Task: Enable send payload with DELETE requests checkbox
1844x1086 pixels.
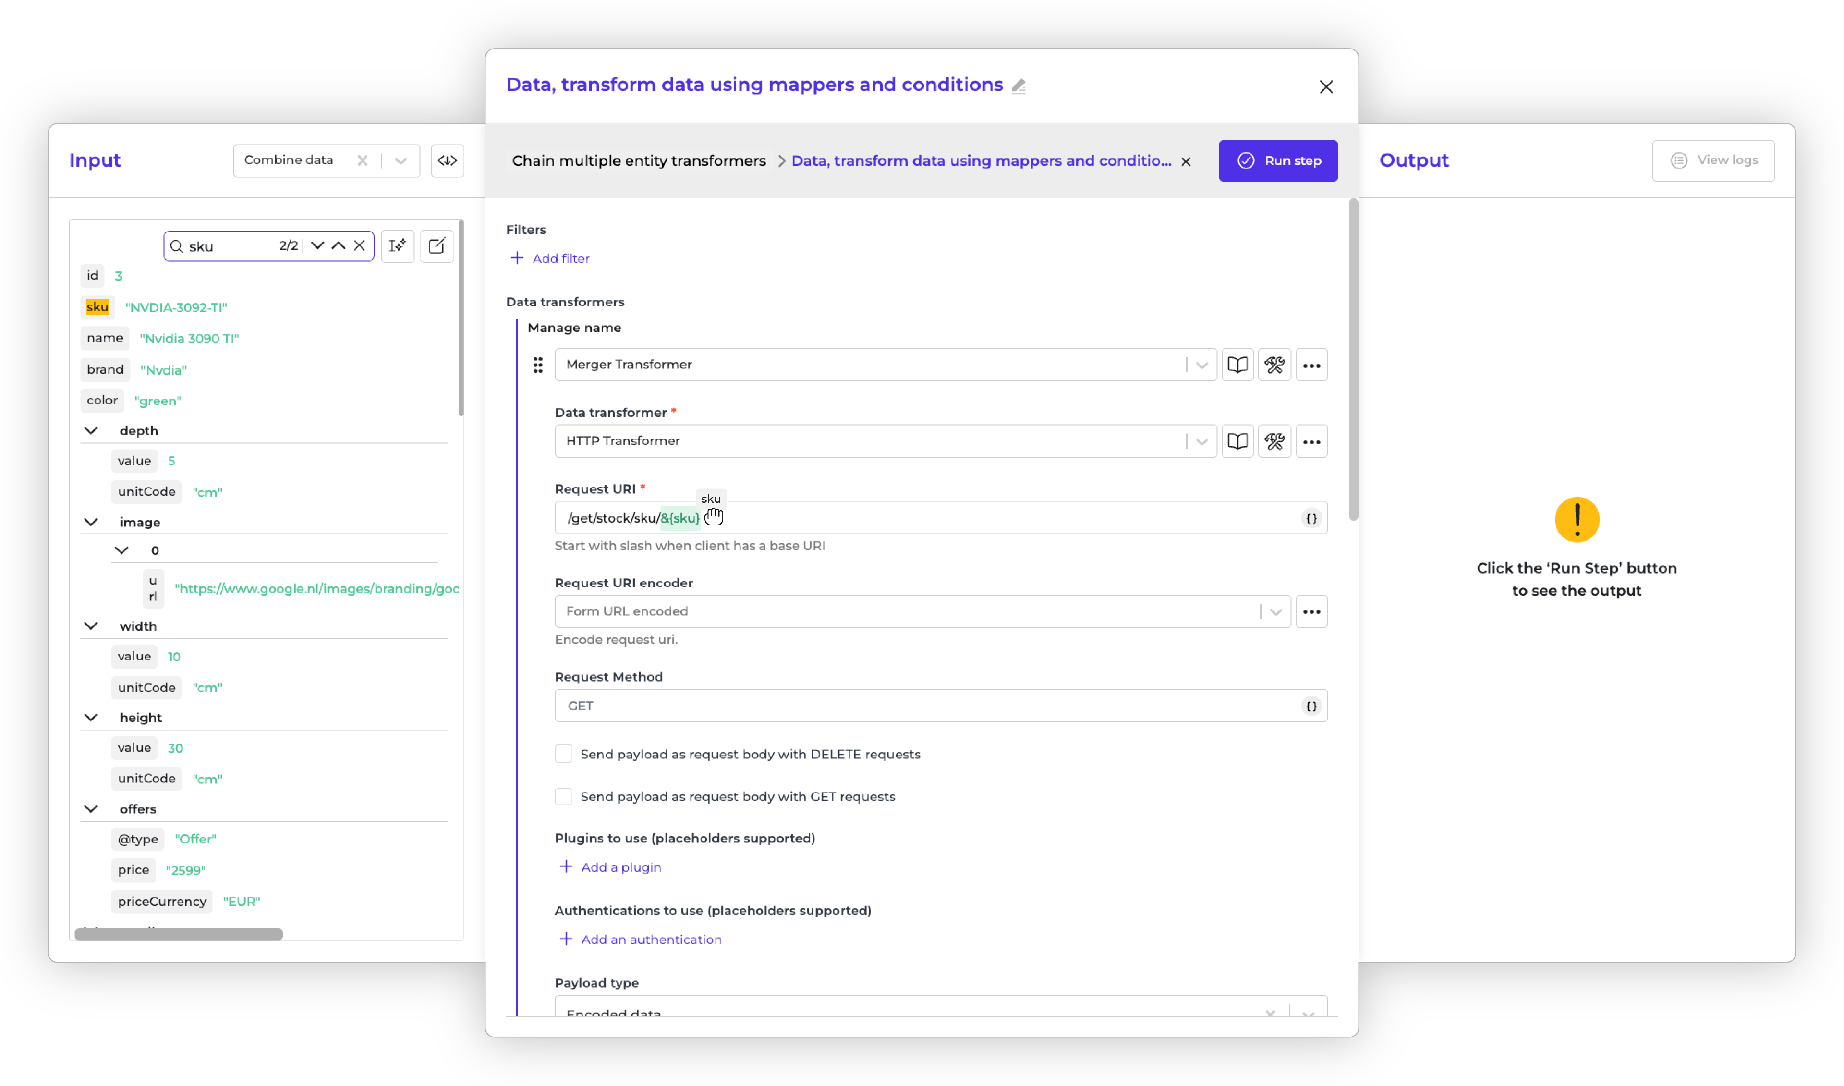Action: click(563, 754)
